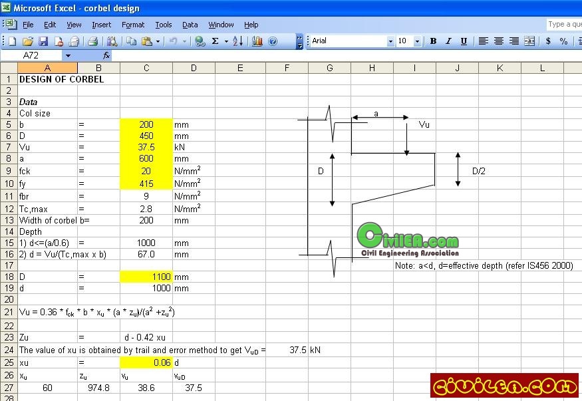Toggle bold formatting
This screenshot has width=582, height=401.
pyautogui.click(x=433, y=41)
